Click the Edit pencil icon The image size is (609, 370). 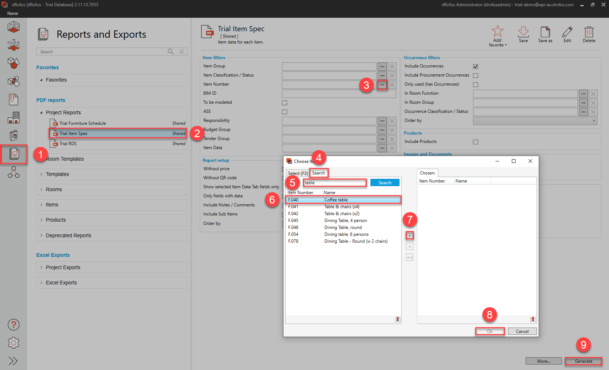pos(567,32)
